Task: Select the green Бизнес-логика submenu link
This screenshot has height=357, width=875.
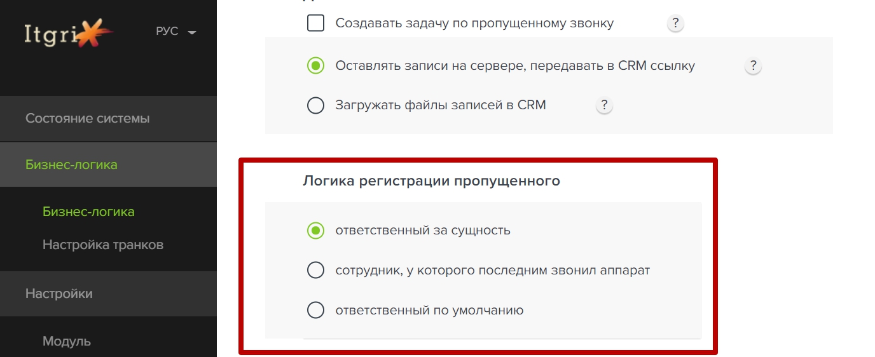Action: (x=88, y=212)
